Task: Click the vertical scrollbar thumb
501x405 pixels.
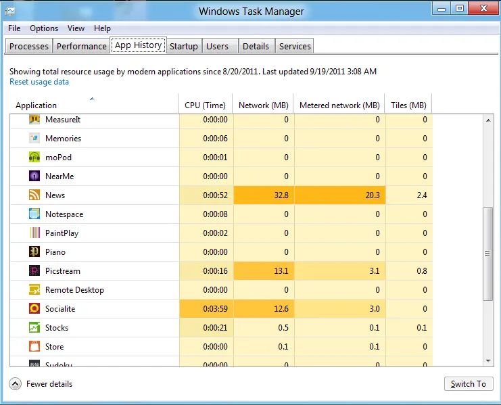Action: 488,254
